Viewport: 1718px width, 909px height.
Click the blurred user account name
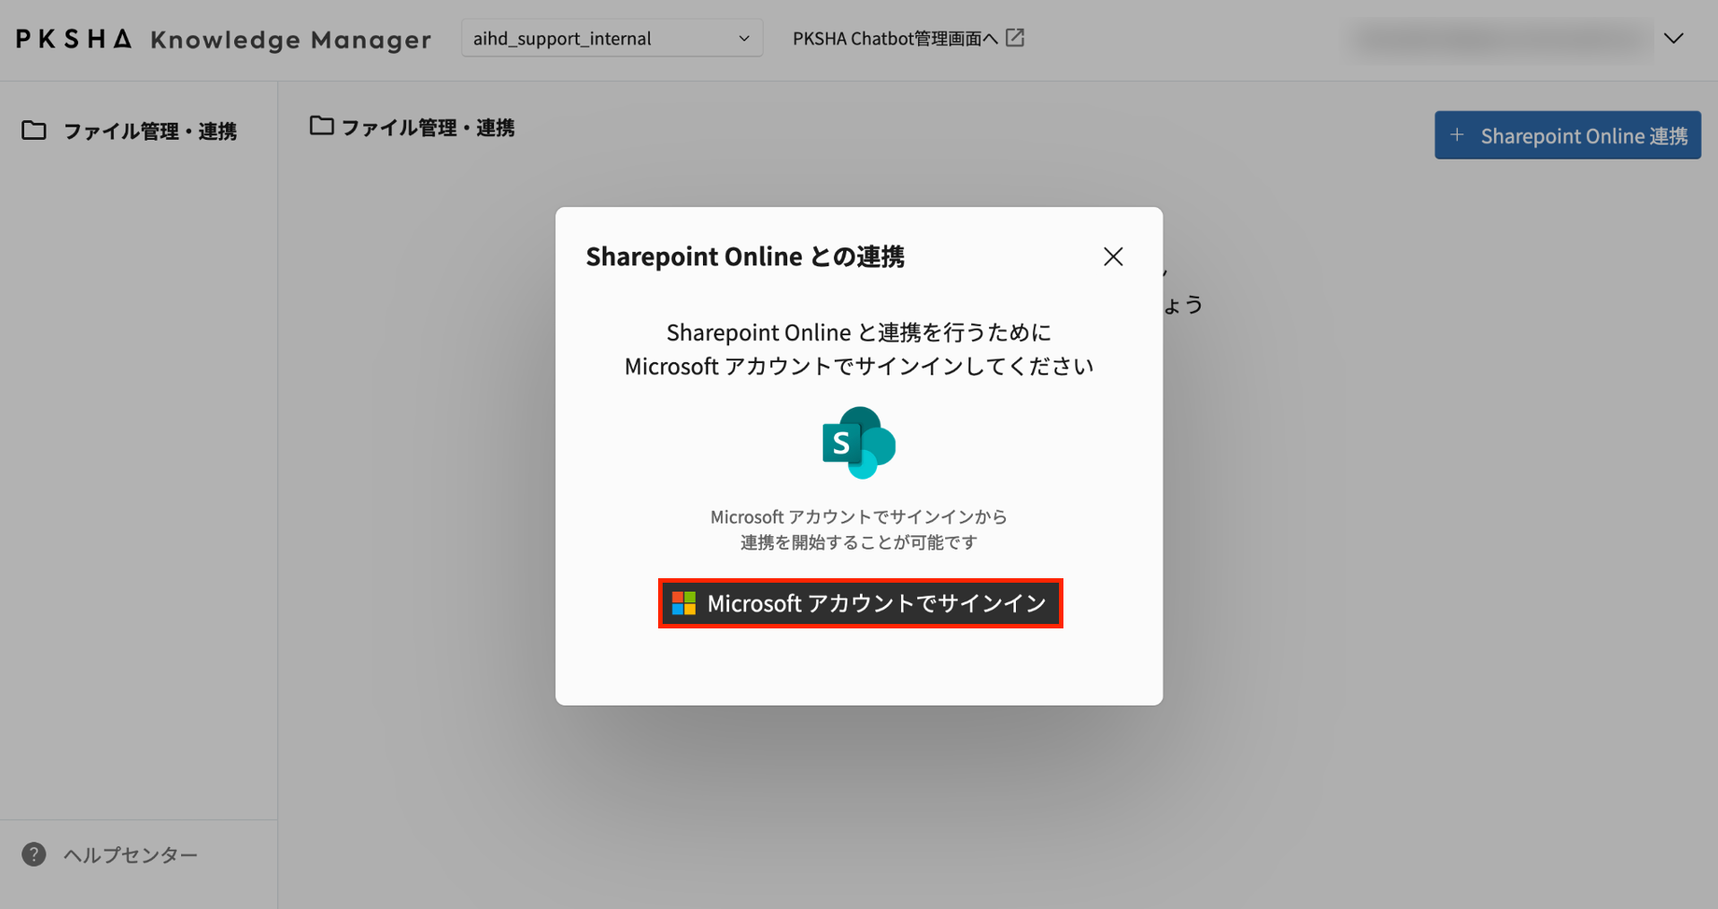click(x=1502, y=39)
